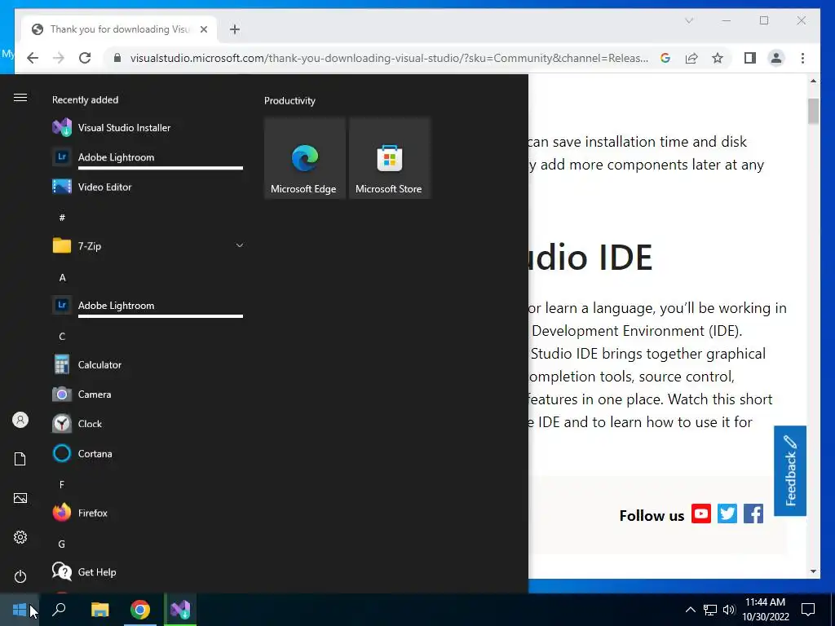Click the letter F group header
835x626 pixels.
click(62, 484)
